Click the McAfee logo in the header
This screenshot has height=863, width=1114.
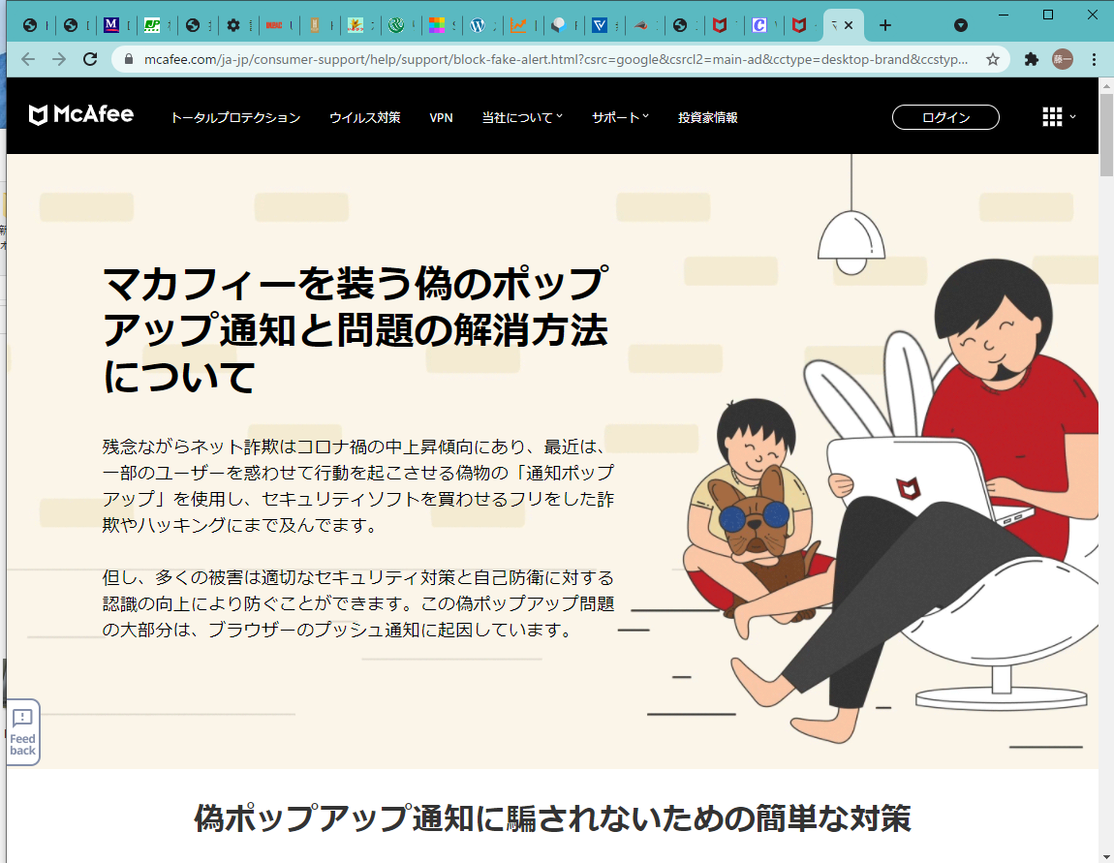pos(81,116)
